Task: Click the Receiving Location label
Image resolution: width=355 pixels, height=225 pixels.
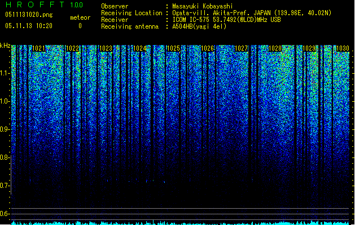Action: (x=132, y=13)
